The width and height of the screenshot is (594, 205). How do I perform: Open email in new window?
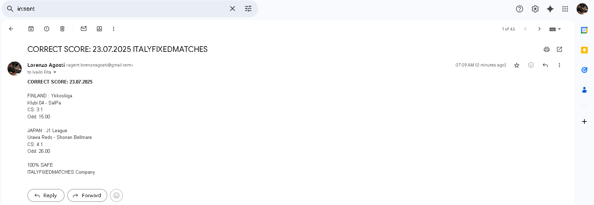pyautogui.click(x=559, y=49)
